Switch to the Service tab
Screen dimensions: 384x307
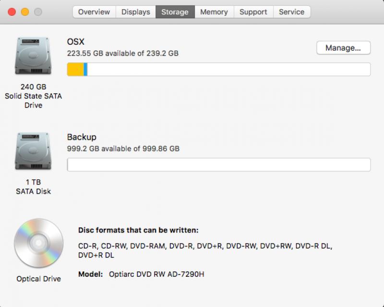point(292,12)
